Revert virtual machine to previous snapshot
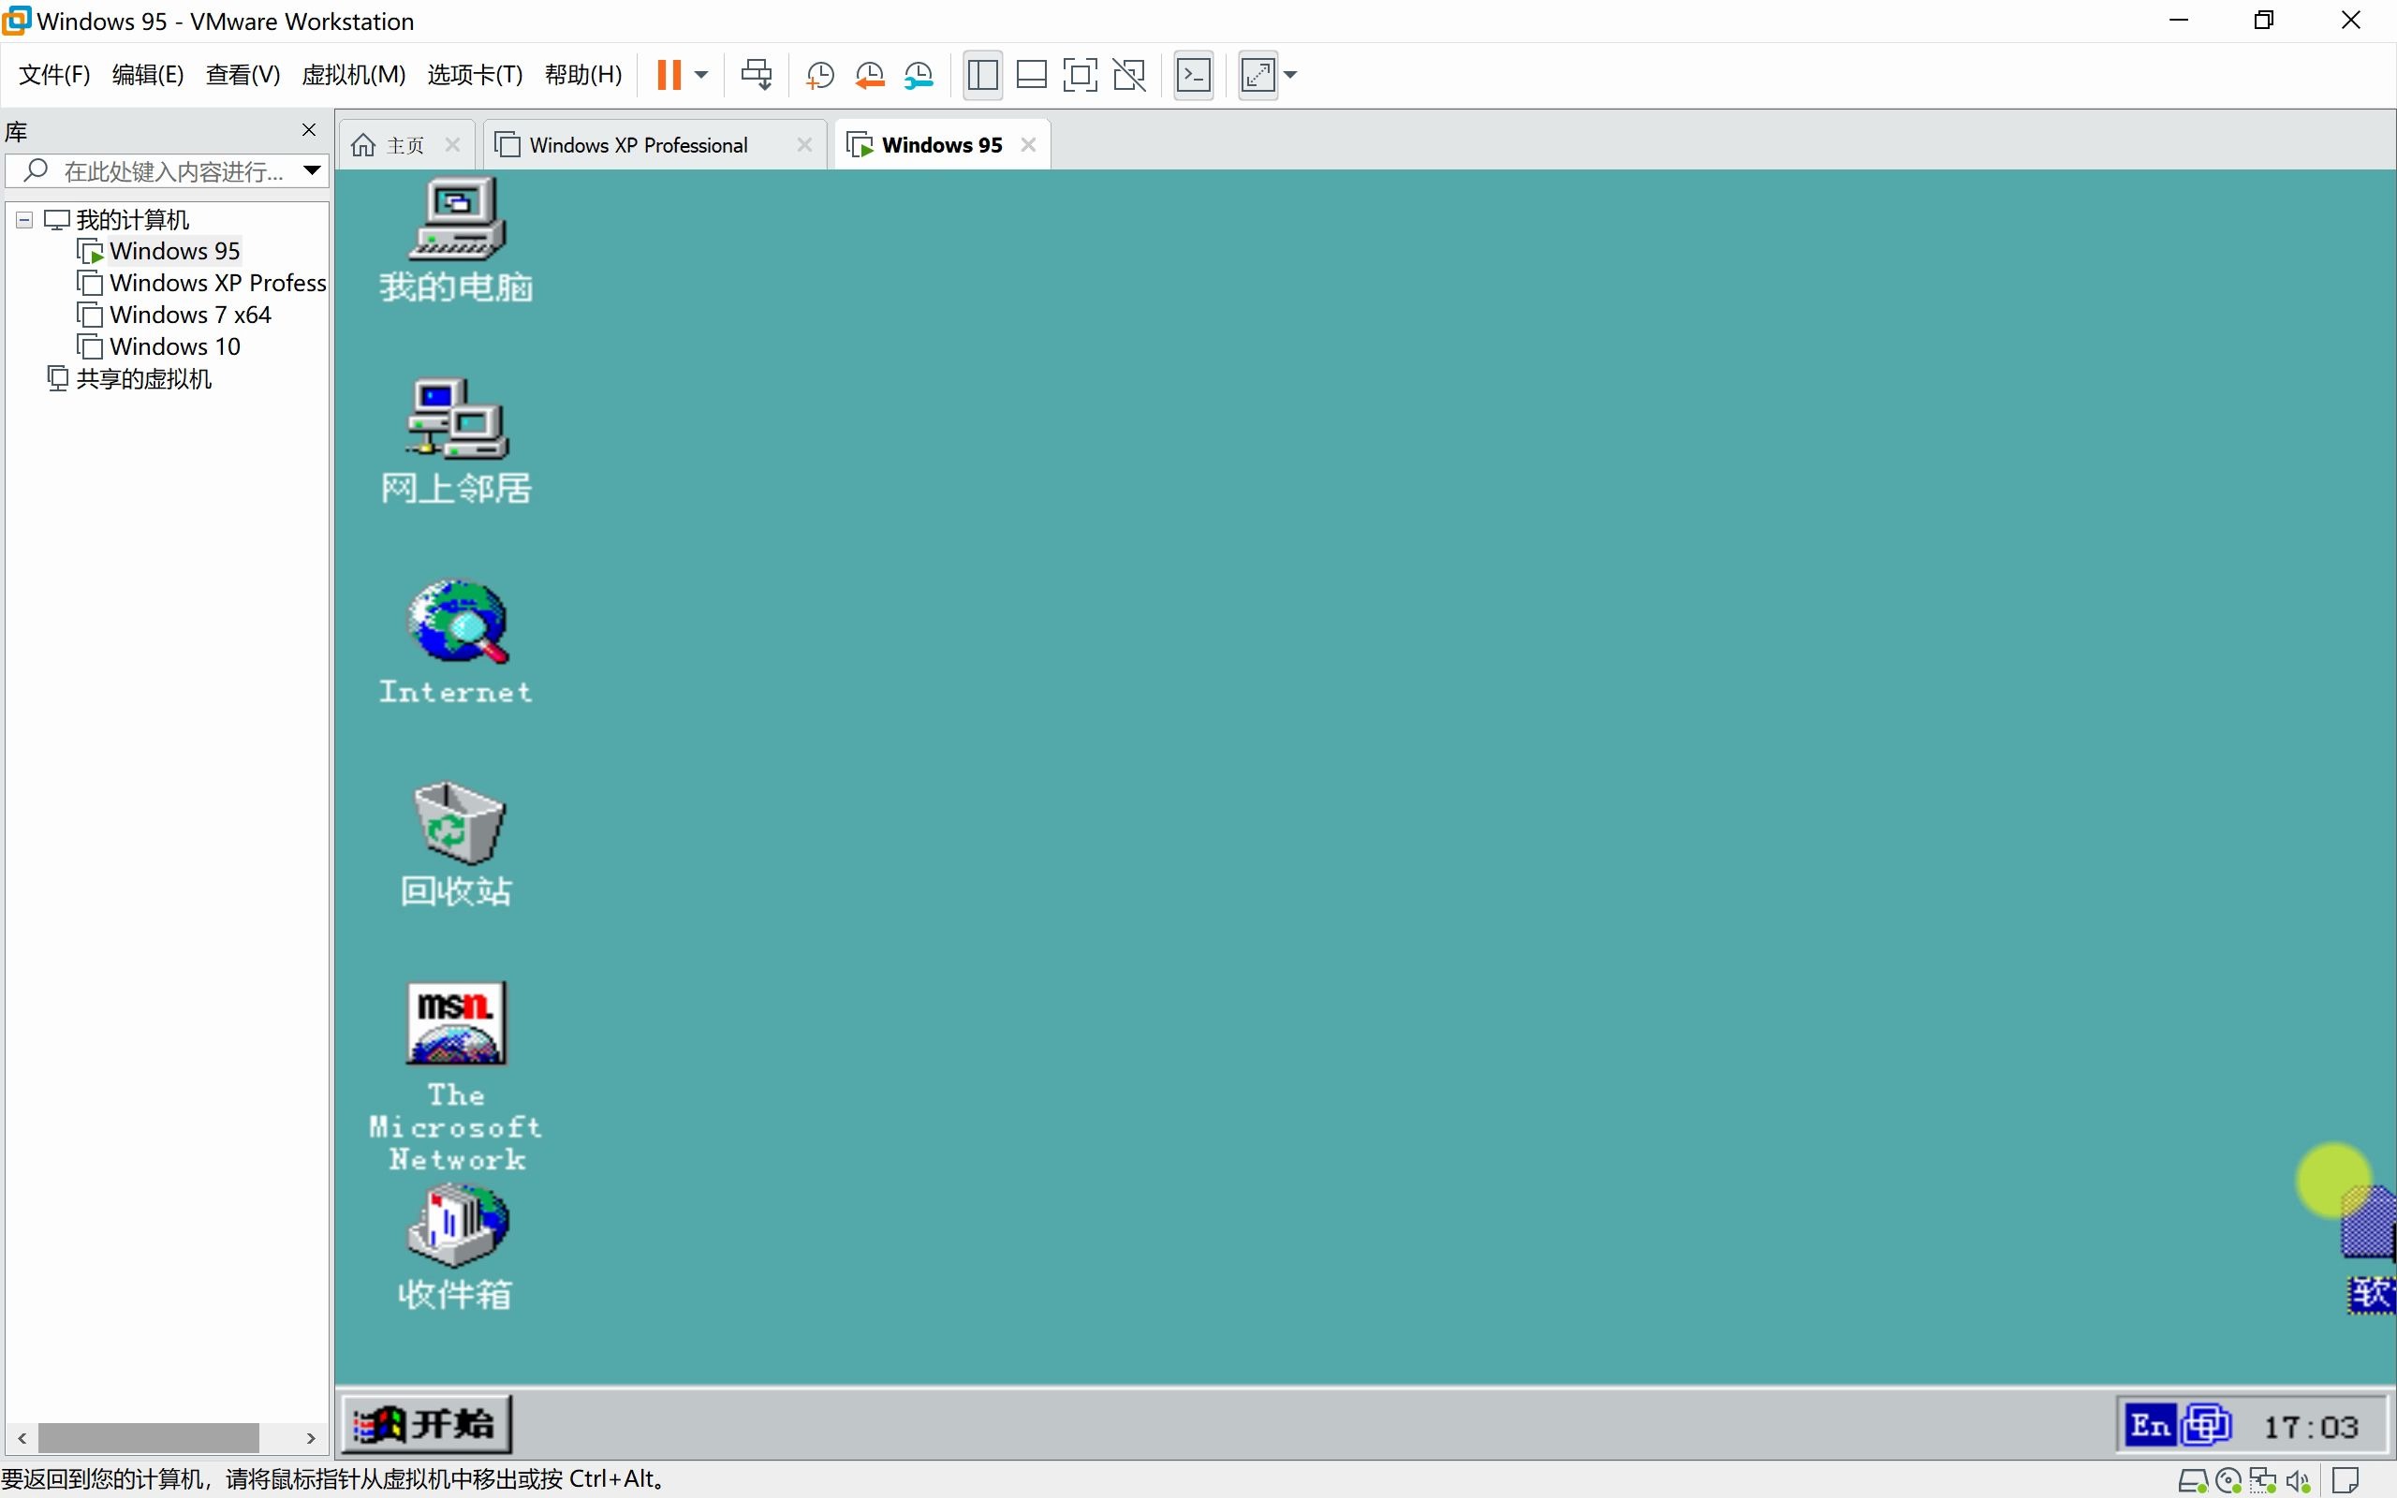Screen dimensions: 2397x1498 (870, 74)
